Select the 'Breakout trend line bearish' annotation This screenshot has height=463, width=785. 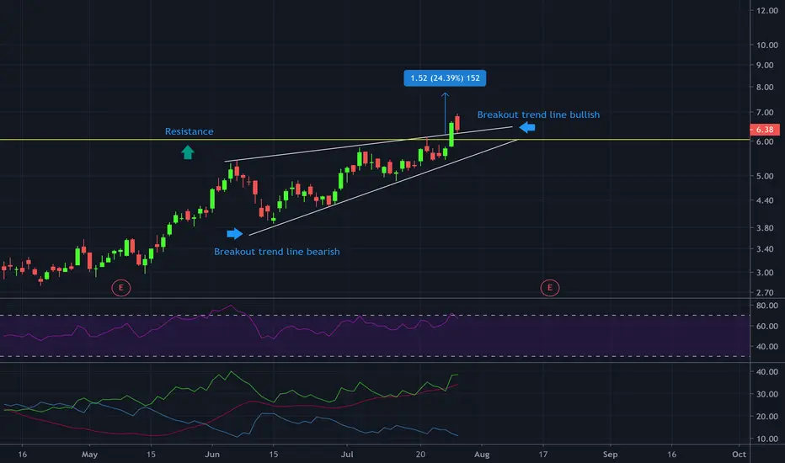(x=277, y=252)
